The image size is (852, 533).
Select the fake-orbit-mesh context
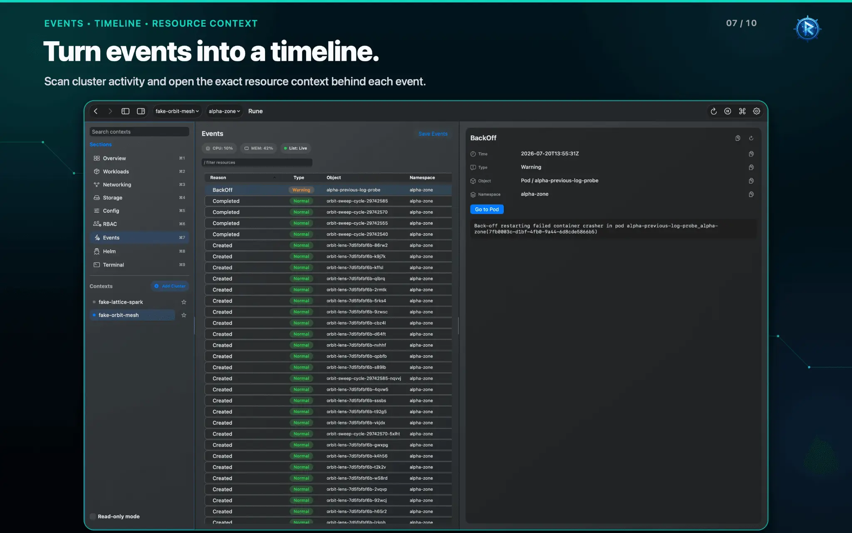132,315
